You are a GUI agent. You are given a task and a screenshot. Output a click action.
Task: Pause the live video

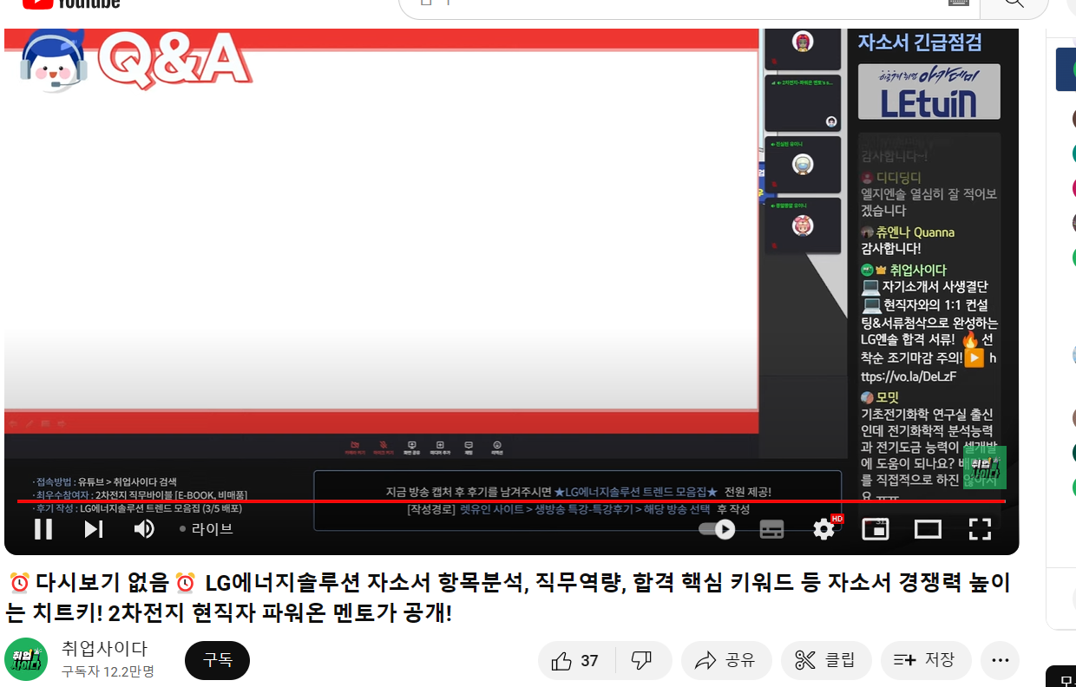click(x=43, y=529)
